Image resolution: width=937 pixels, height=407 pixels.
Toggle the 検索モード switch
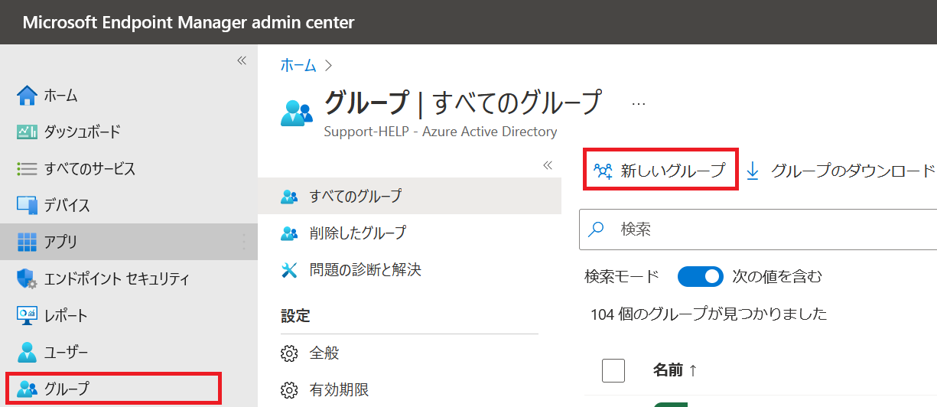(701, 276)
